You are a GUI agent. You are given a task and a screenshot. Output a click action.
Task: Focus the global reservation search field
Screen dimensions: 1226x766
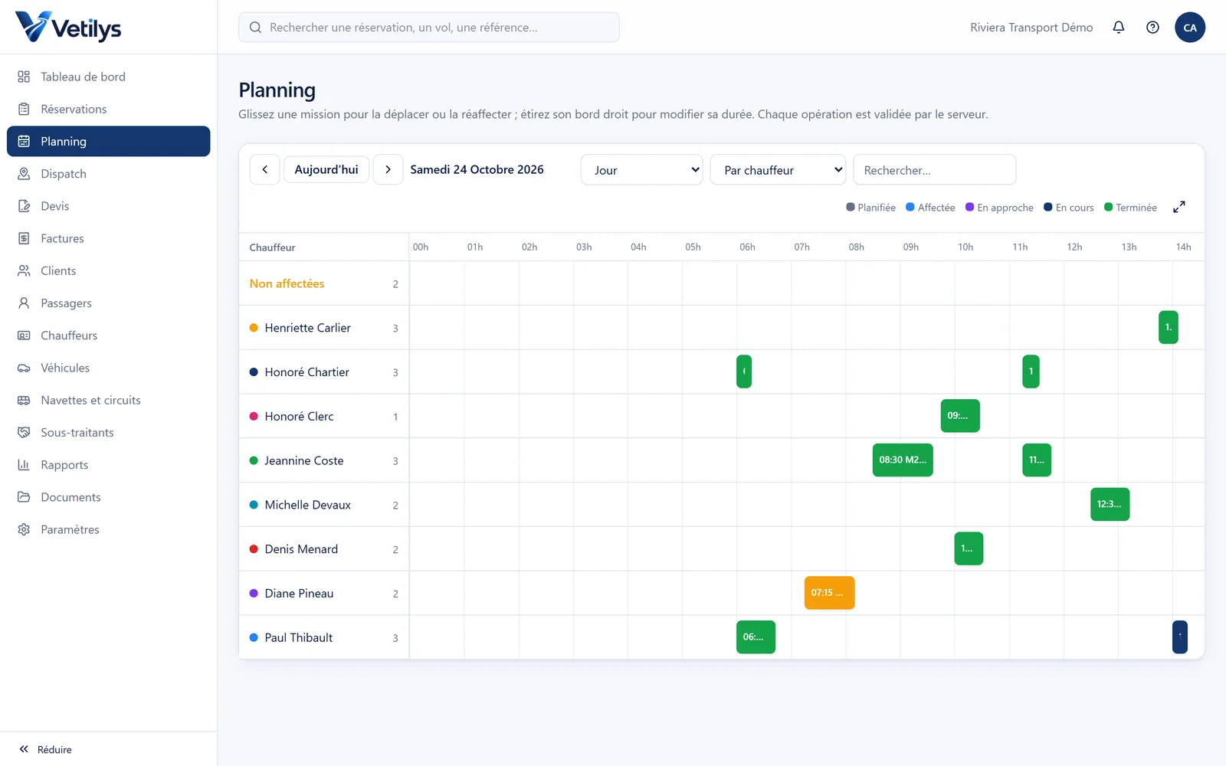[429, 28]
